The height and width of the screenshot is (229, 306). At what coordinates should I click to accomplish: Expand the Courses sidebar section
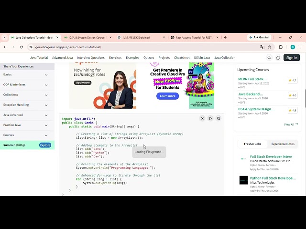(x=27, y=135)
